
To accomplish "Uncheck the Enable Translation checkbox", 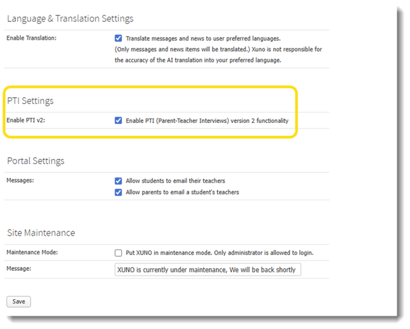I will point(119,38).
